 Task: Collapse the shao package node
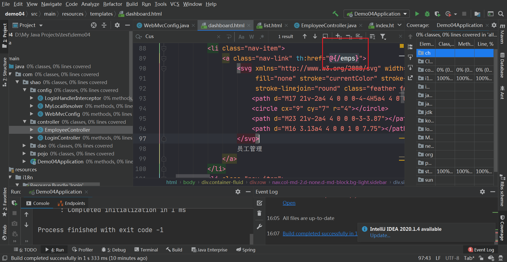click(17, 82)
